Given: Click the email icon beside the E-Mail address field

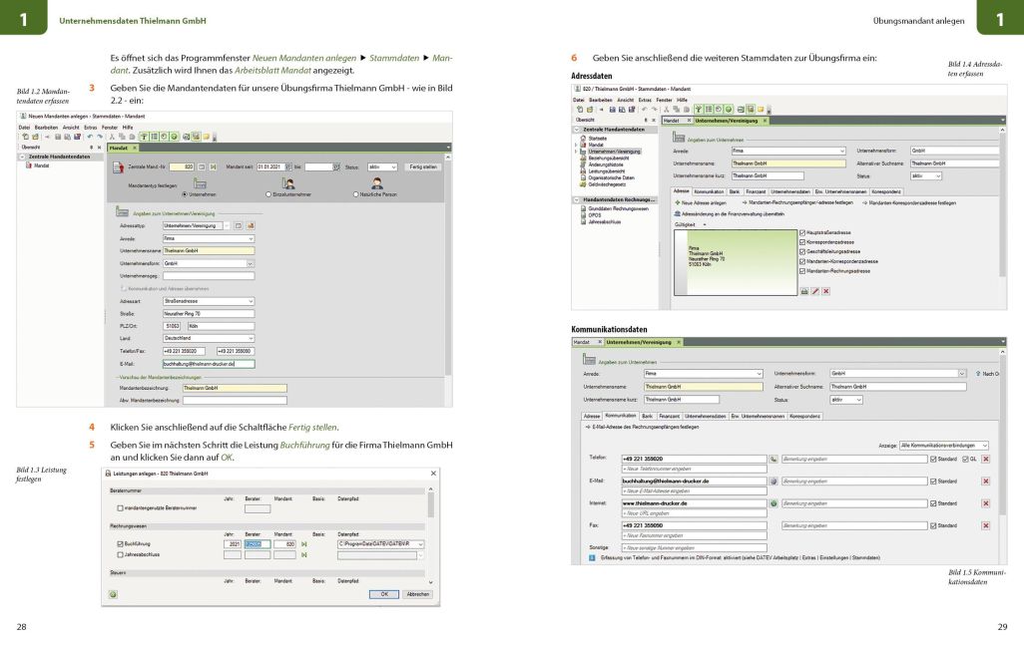Looking at the screenshot, I should [x=773, y=481].
